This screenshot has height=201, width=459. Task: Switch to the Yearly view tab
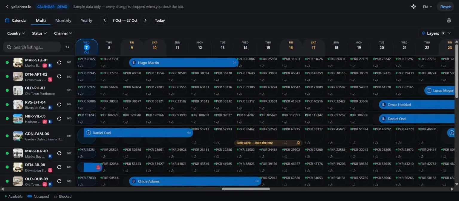point(86,20)
